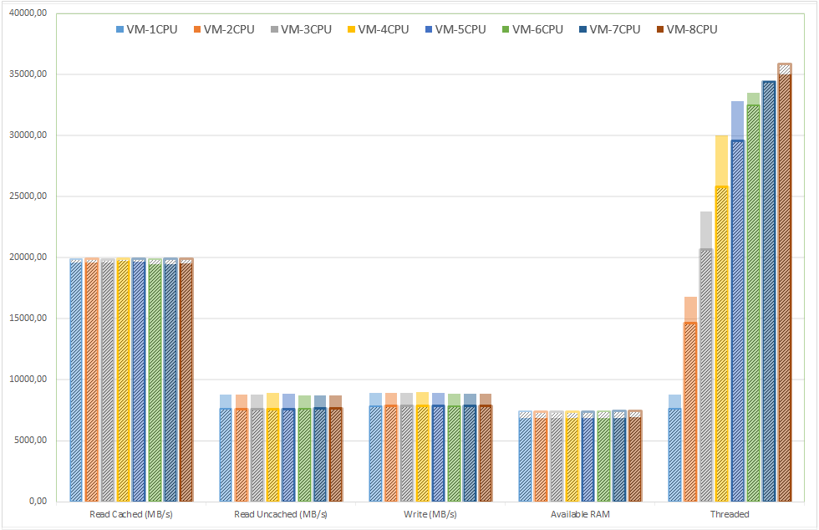This screenshot has height=530, width=819.
Task: Select the orange VM-2CPU bar in Threaded
Action: (690, 400)
